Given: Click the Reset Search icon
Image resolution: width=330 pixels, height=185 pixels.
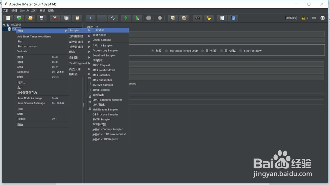Looking at the screenshot, I should pos(209,18).
